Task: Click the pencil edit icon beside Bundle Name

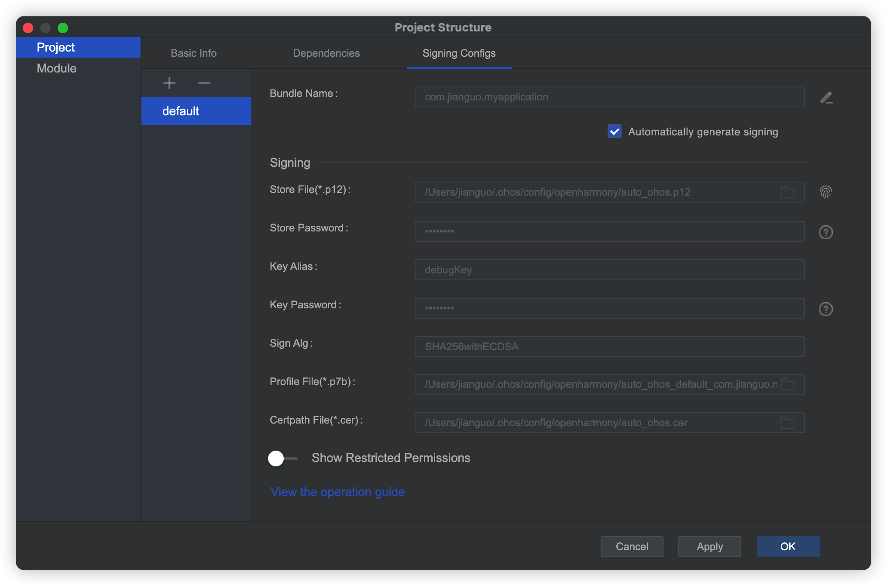Action: [826, 97]
